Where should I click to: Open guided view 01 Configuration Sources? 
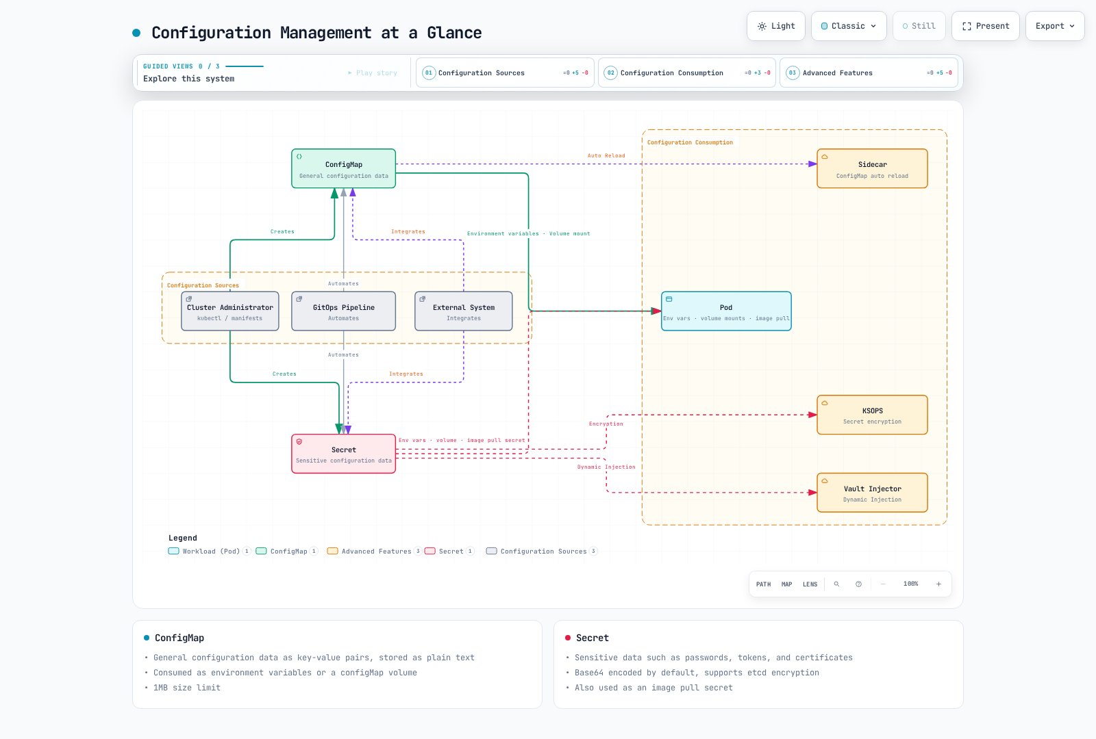[x=505, y=73]
